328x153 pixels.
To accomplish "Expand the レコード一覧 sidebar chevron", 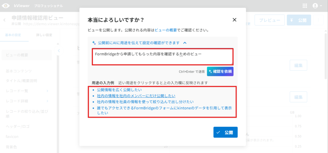I will (x=47, y=91).
